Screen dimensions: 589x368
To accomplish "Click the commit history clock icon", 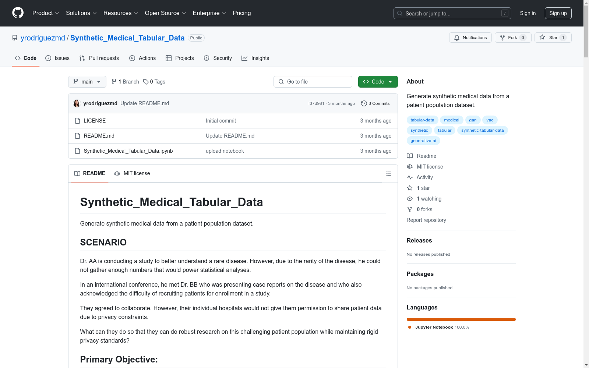I will (x=364, y=103).
